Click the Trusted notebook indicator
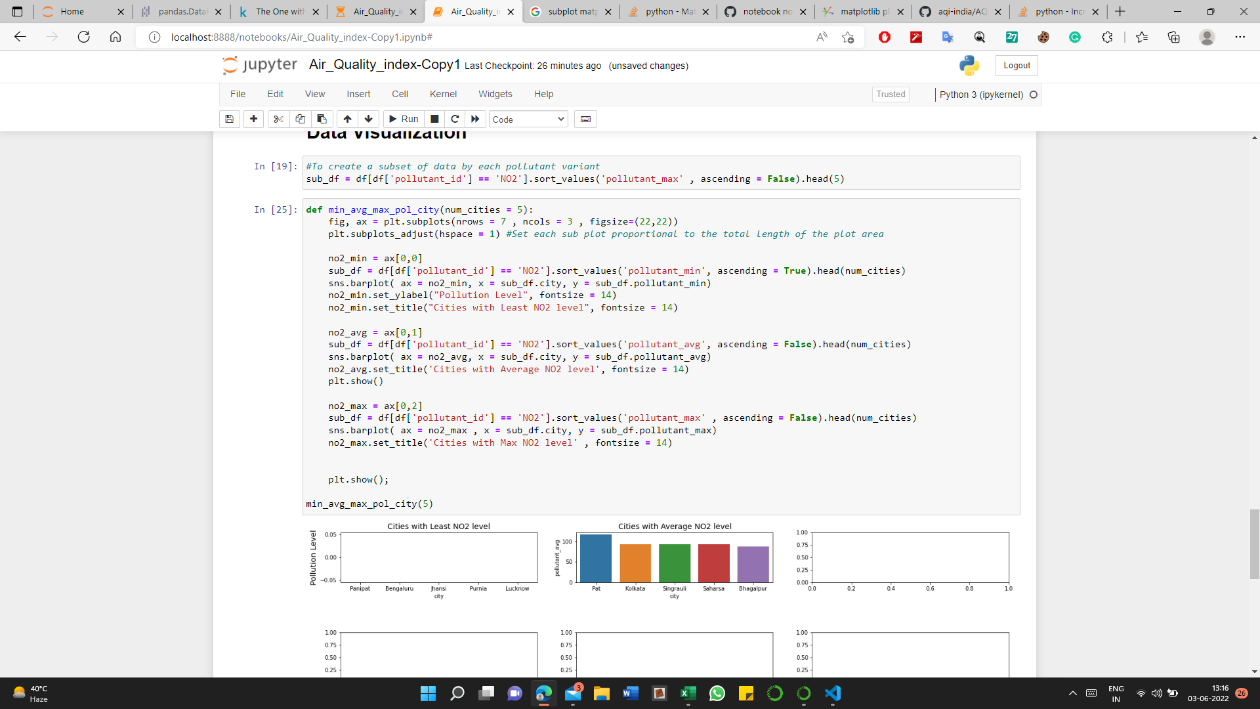The width and height of the screenshot is (1260, 709). 891,95
